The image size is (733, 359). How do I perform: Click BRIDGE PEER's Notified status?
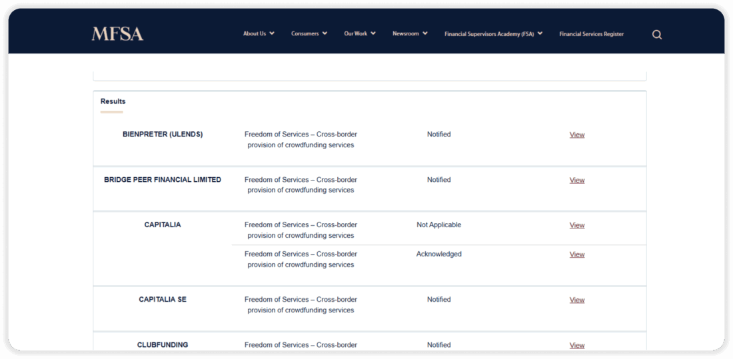(x=439, y=180)
